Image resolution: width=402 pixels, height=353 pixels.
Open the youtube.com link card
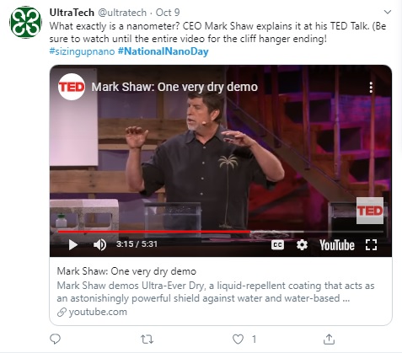click(221, 291)
